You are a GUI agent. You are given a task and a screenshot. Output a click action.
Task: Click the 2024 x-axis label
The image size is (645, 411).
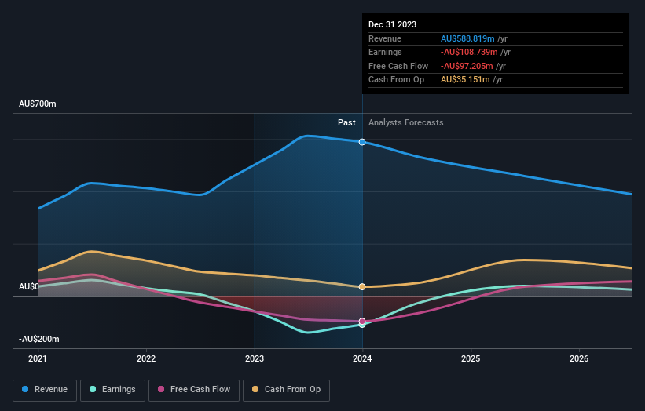362,359
